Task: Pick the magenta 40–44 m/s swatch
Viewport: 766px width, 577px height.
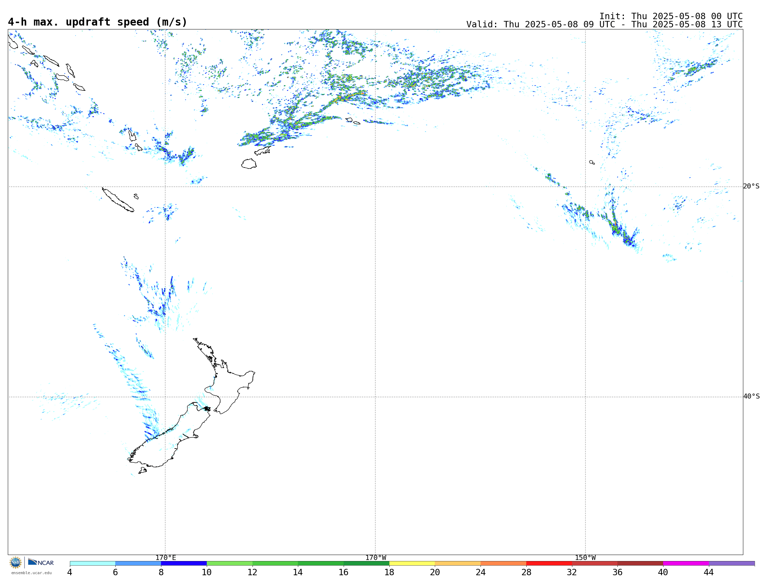Action: coord(686,564)
